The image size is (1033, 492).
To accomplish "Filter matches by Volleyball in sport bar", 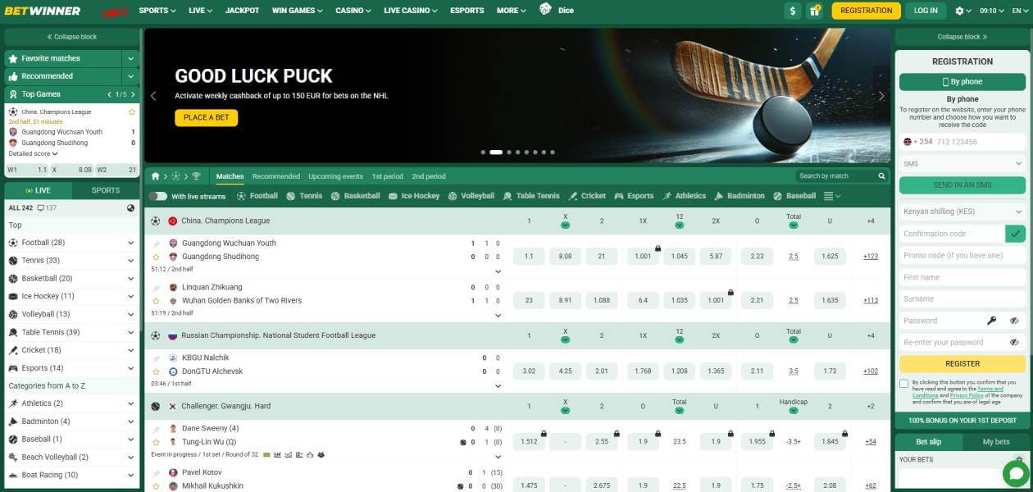I will (x=471, y=196).
